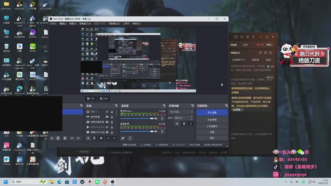Toggle visibility of 游戏采集 source

click(x=107, y=117)
